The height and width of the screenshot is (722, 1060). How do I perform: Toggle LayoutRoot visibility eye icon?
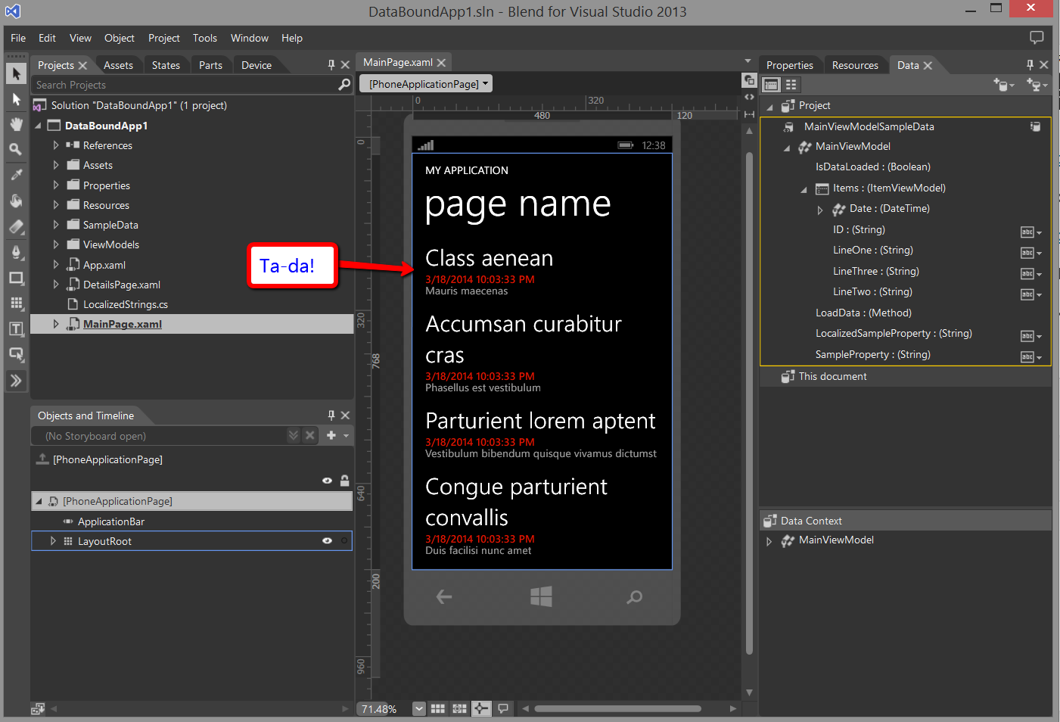[x=327, y=541]
